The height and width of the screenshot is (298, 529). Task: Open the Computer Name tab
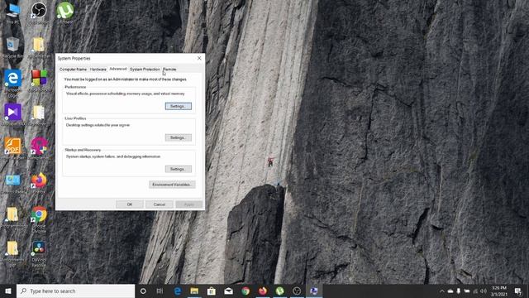73,70
